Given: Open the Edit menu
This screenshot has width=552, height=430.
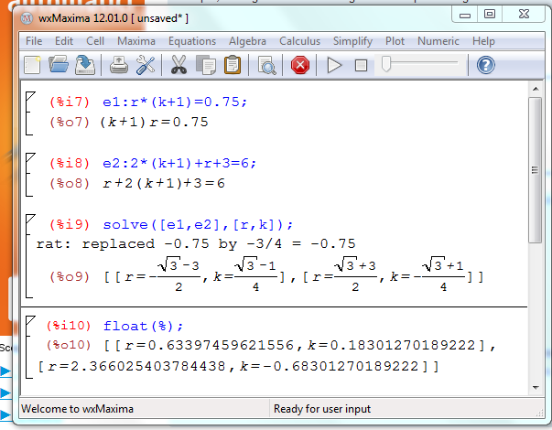Looking at the screenshot, I should pos(64,41).
